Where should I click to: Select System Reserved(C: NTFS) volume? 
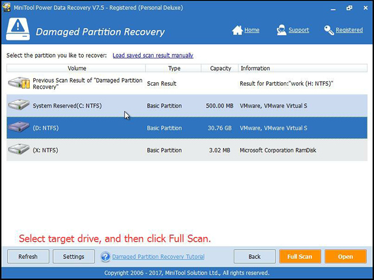click(x=67, y=106)
